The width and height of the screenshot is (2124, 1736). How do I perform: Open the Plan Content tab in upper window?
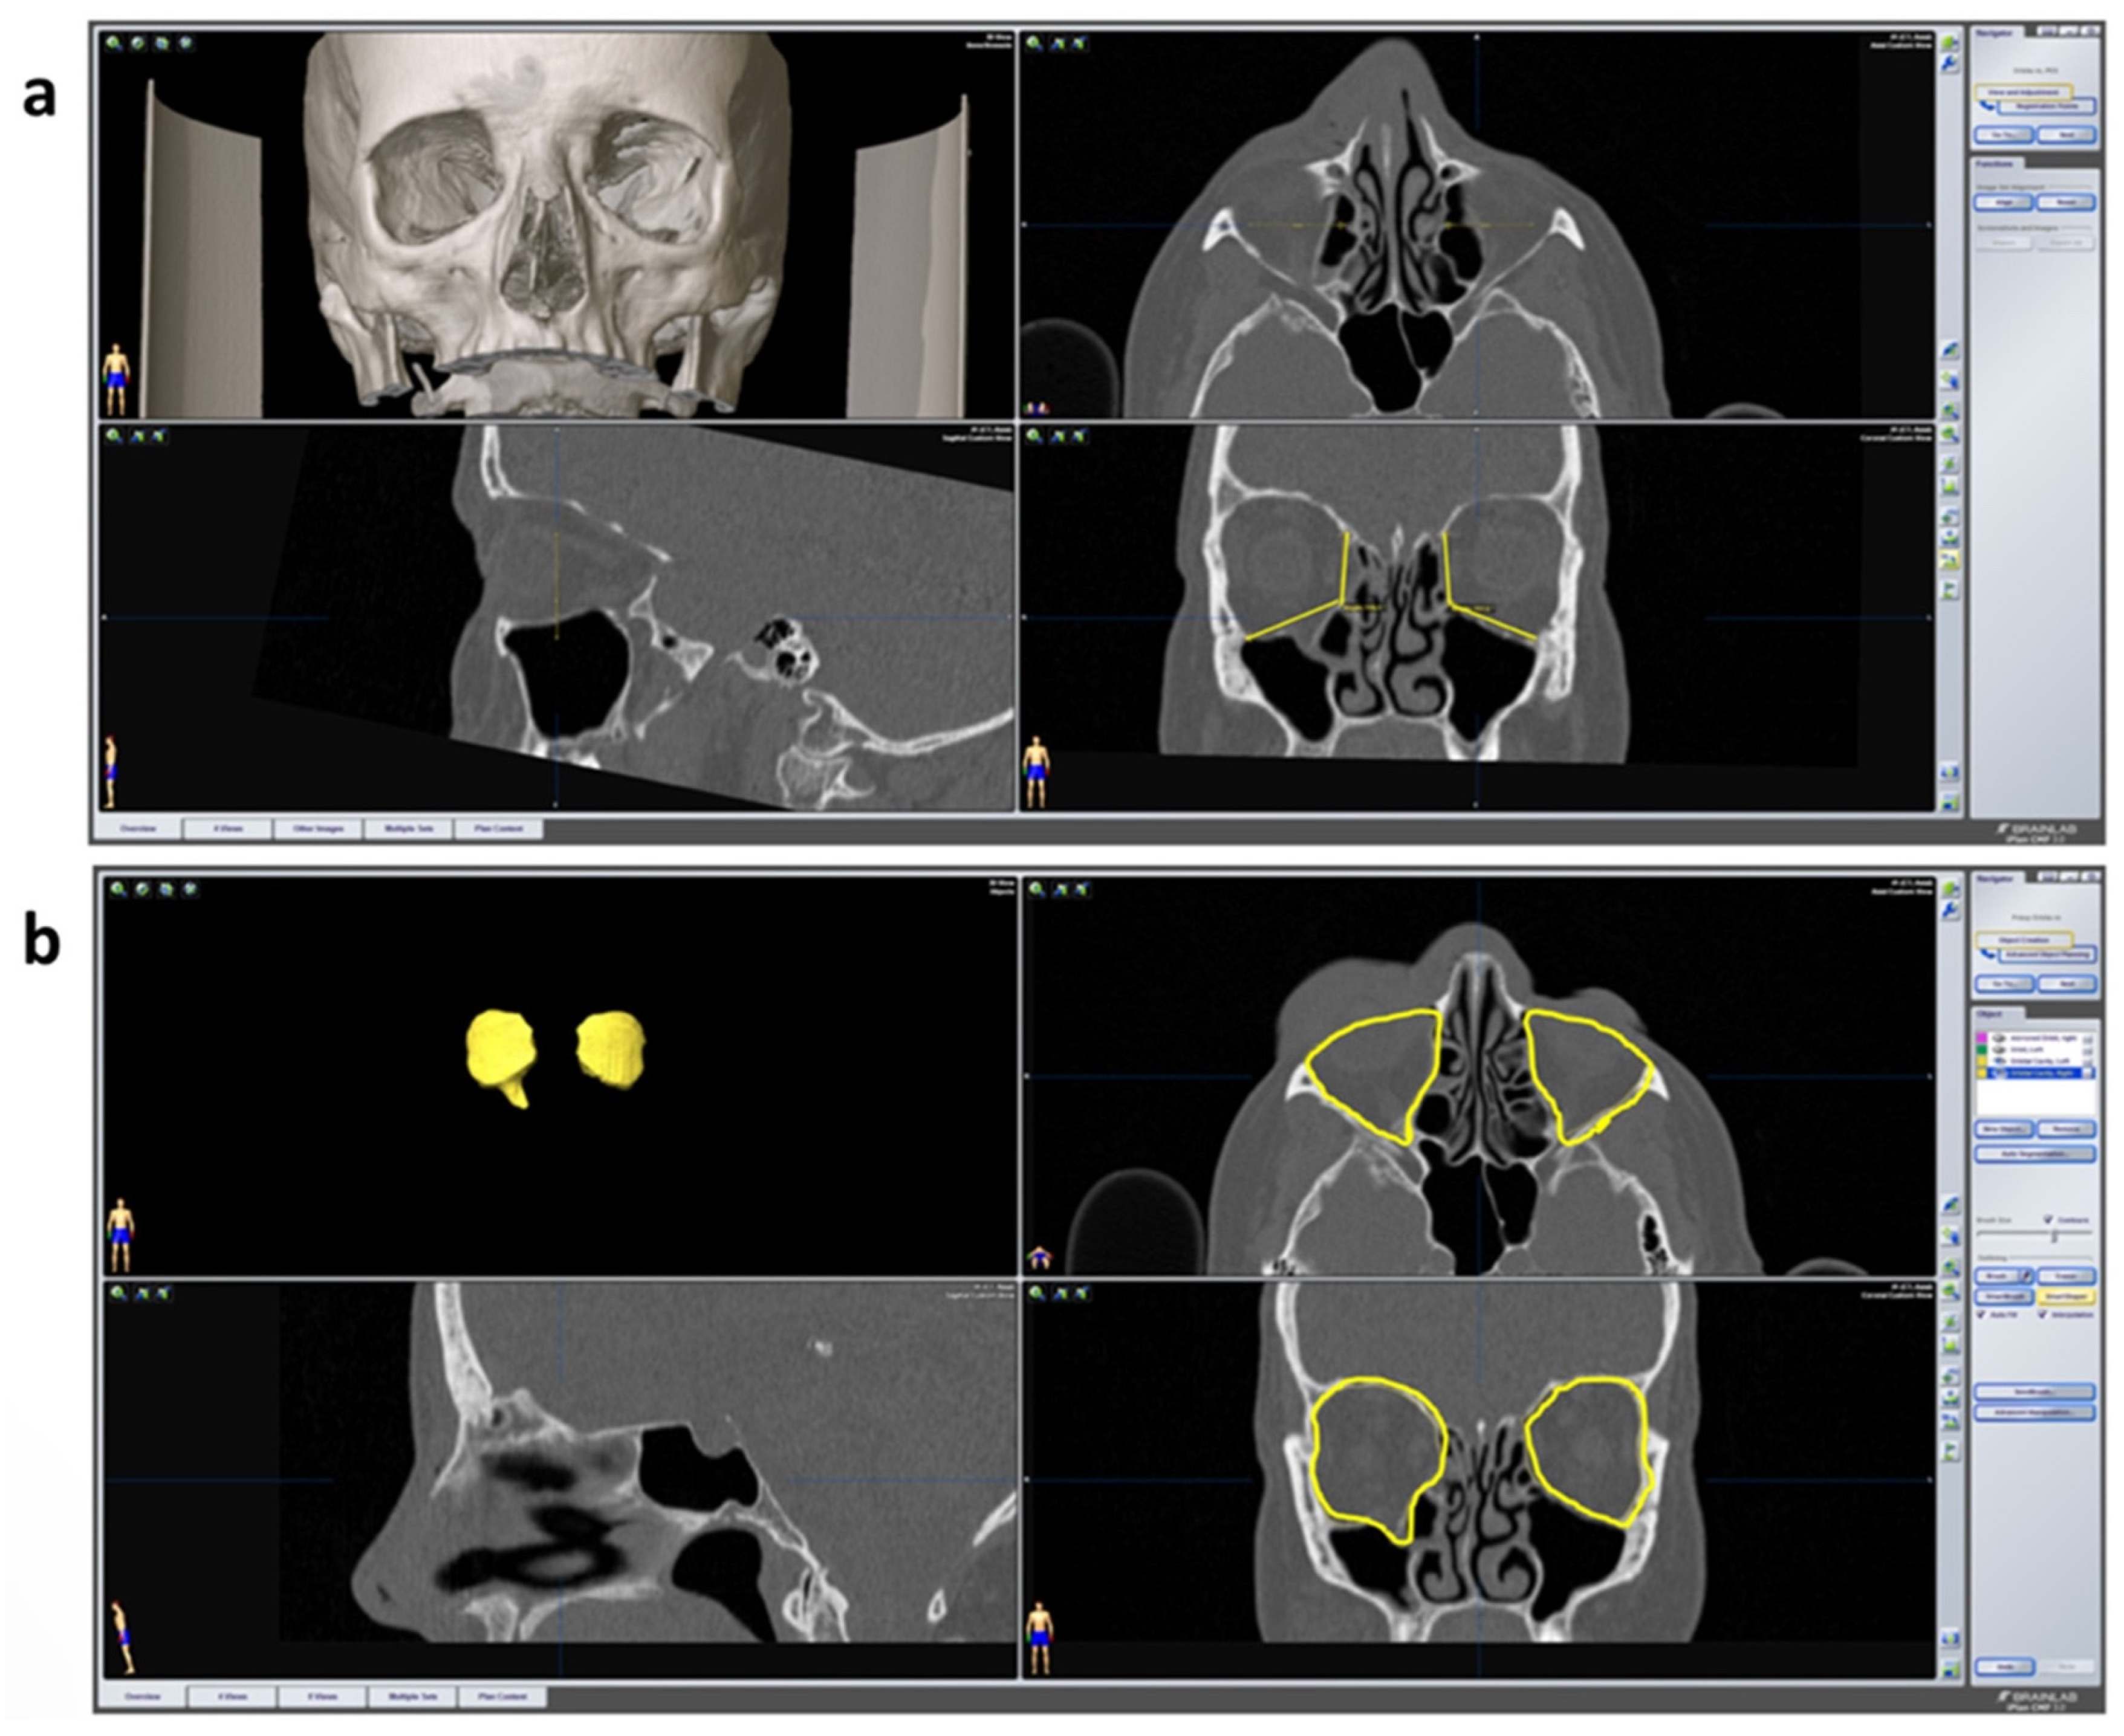point(498,829)
